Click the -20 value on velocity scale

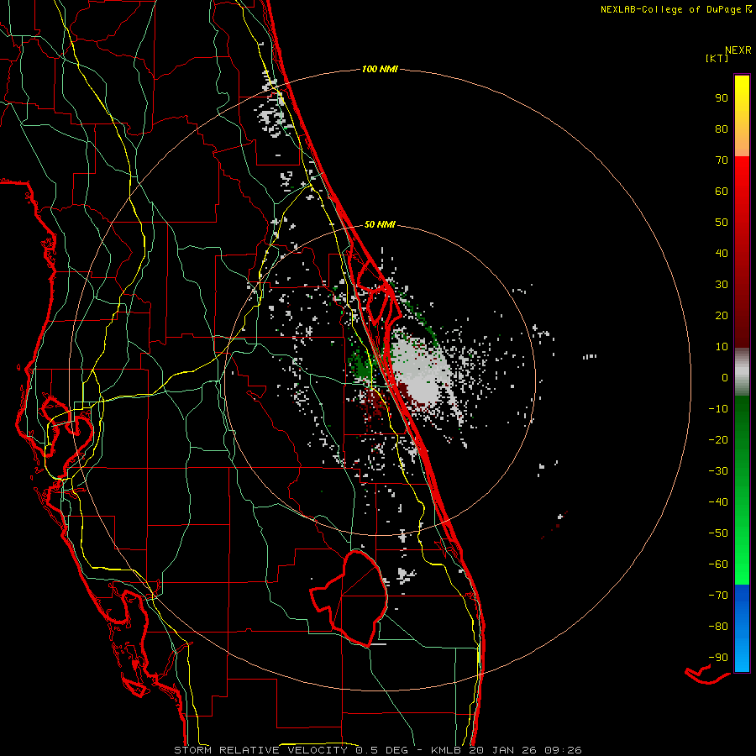click(718, 439)
